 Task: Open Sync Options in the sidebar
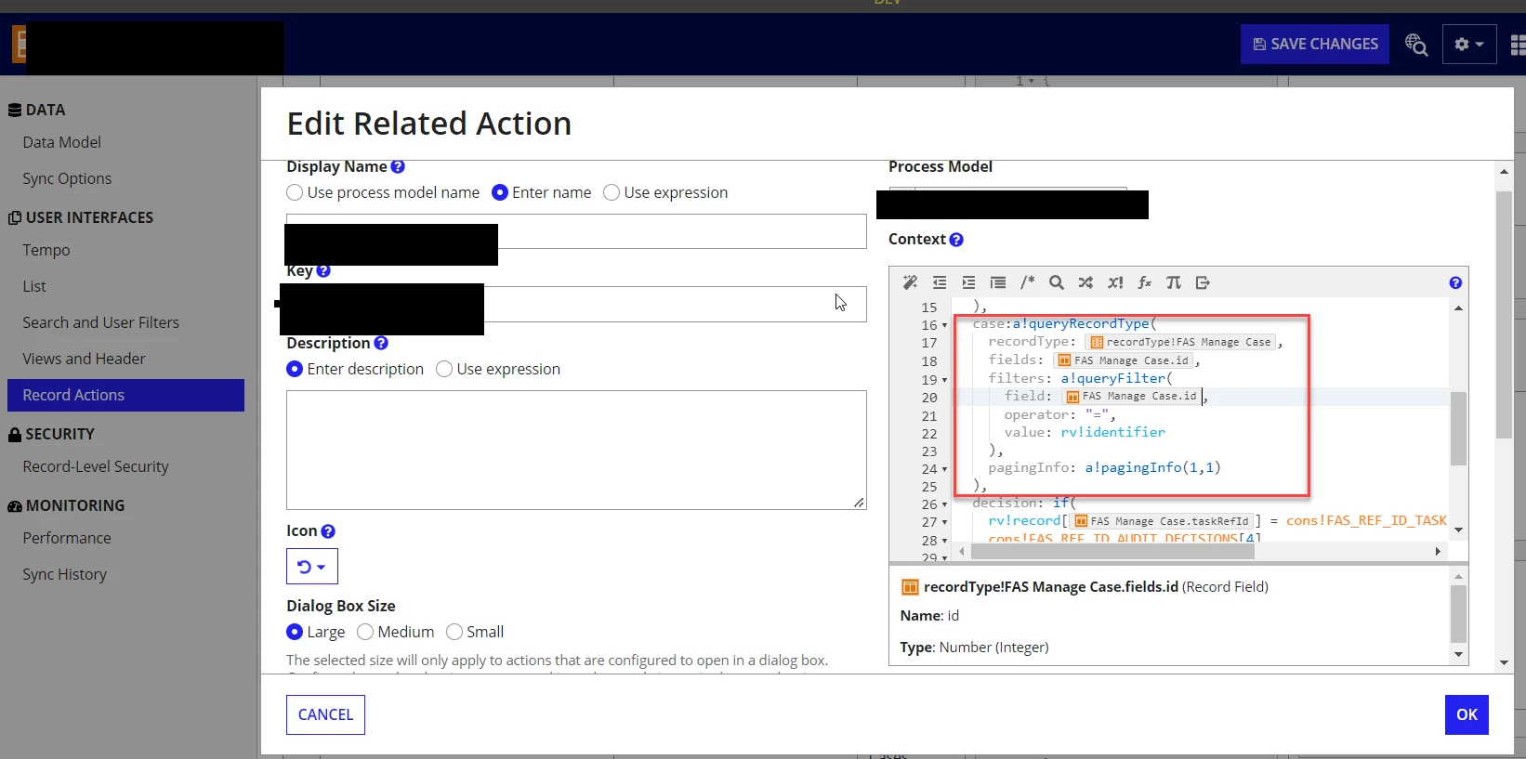click(x=67, y=178)
